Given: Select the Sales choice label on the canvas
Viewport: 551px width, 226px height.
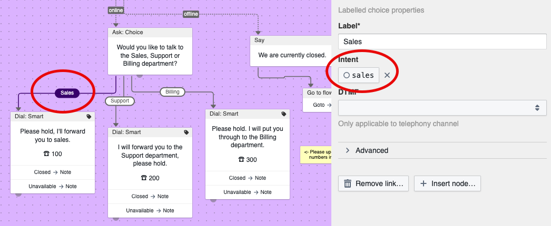Looking at the screenshot, I should 67,93.
